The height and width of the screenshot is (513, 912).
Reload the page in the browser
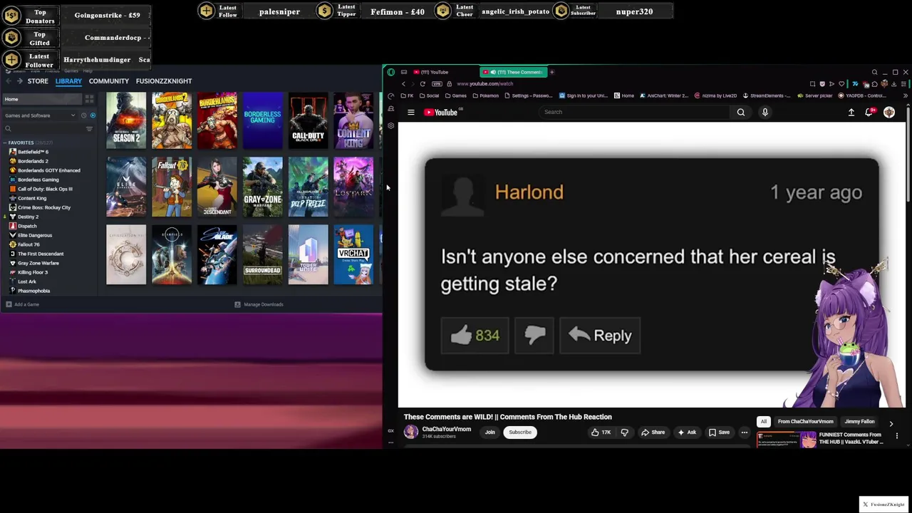point(423,84)
